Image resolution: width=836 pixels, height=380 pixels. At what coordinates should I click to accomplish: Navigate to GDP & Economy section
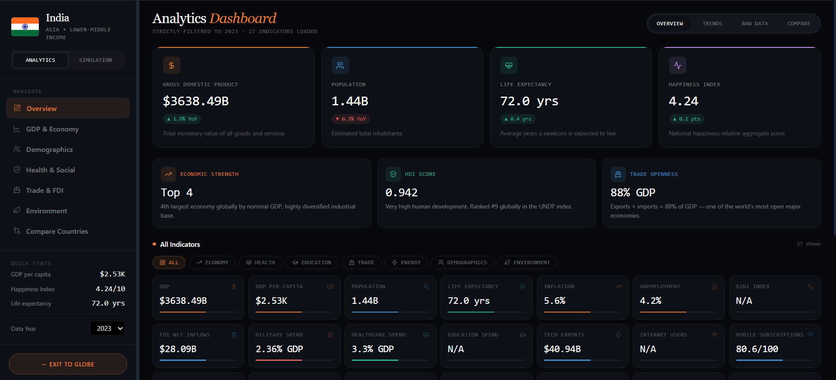(x=68, y=129)
